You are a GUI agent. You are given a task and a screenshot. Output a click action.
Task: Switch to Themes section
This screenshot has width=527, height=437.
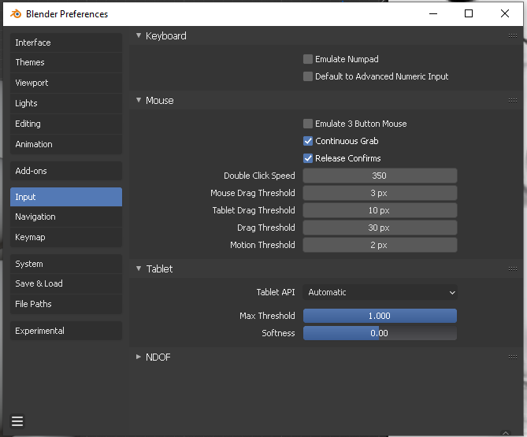(x=66, y=62)
